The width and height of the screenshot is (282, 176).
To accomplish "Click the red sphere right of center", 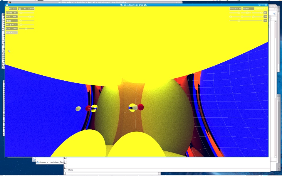I will [141, 107].
